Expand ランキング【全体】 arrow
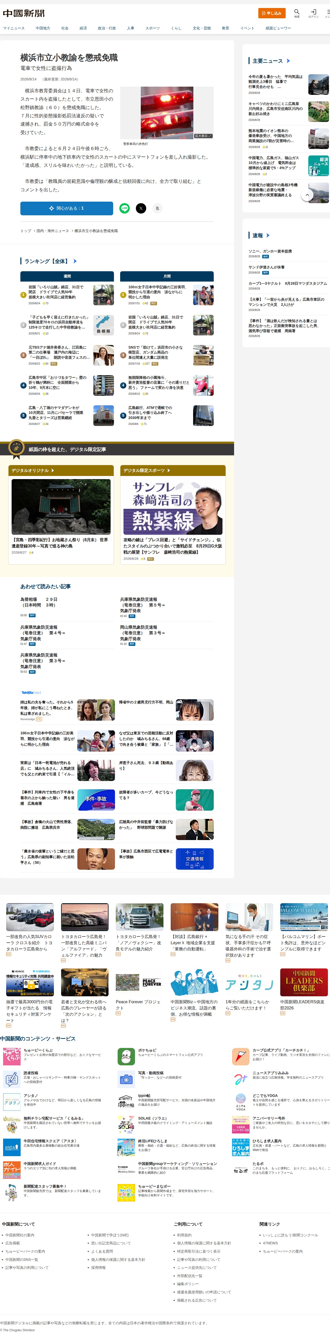 pos(75,261)
